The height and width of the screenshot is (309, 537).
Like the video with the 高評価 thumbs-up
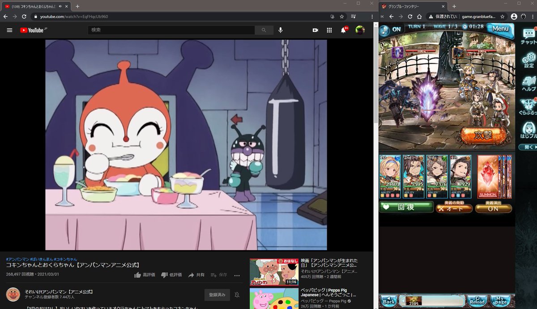(x=145, y=275)
